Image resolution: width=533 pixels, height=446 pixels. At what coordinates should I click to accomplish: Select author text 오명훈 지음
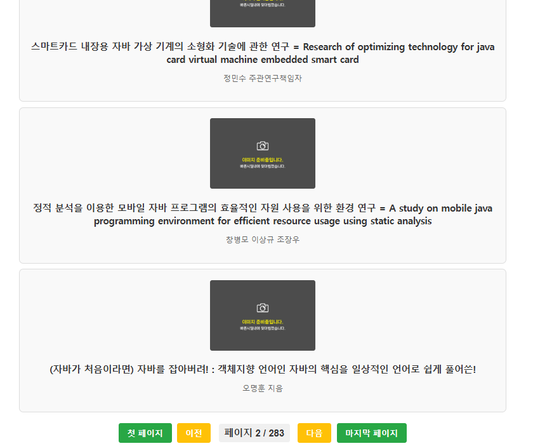(x=263, y=388)
